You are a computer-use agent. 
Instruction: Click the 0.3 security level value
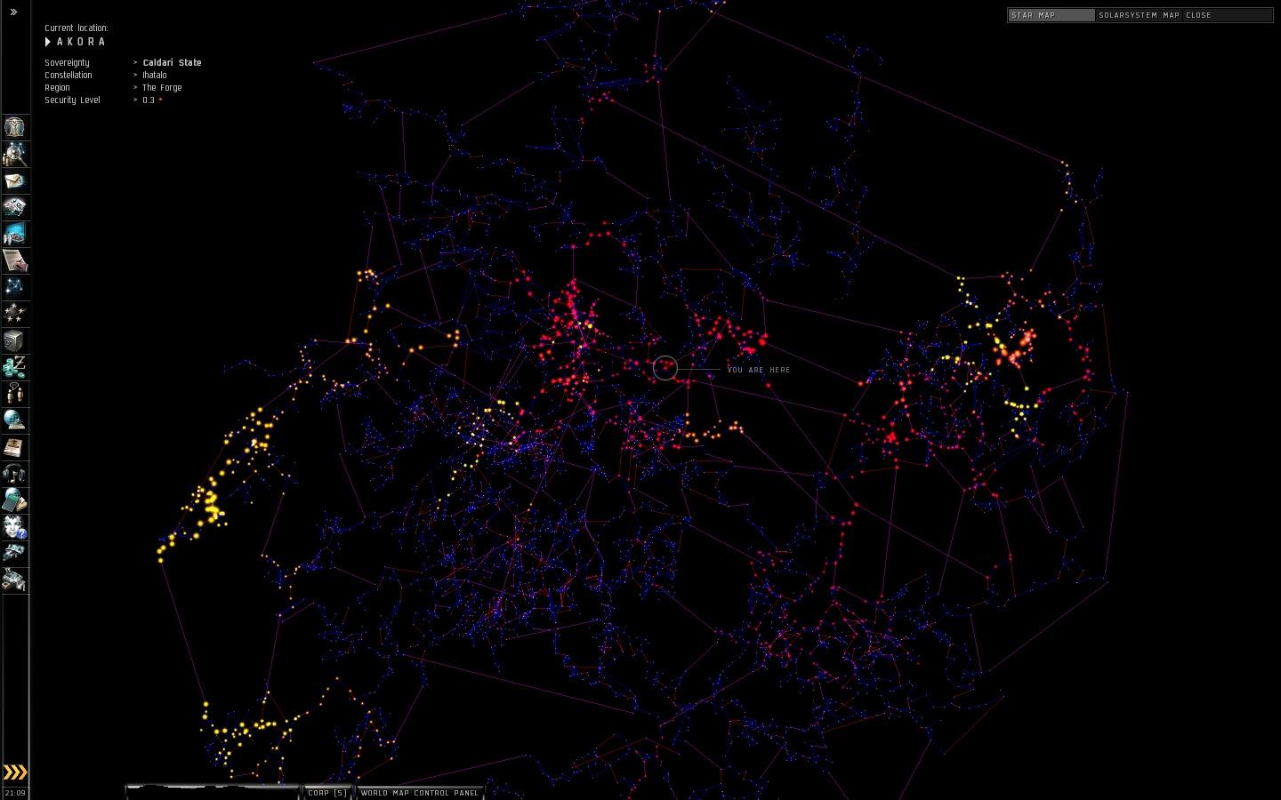[x=149, y=100]
